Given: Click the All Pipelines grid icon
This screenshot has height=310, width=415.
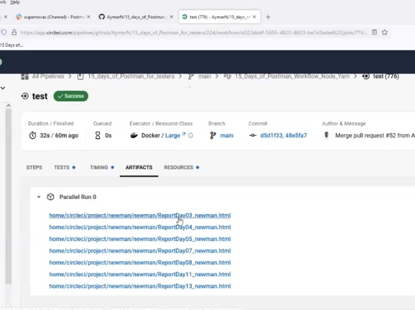Looking at the screenshot, I should pyautogui.click(x=25, y=77).
